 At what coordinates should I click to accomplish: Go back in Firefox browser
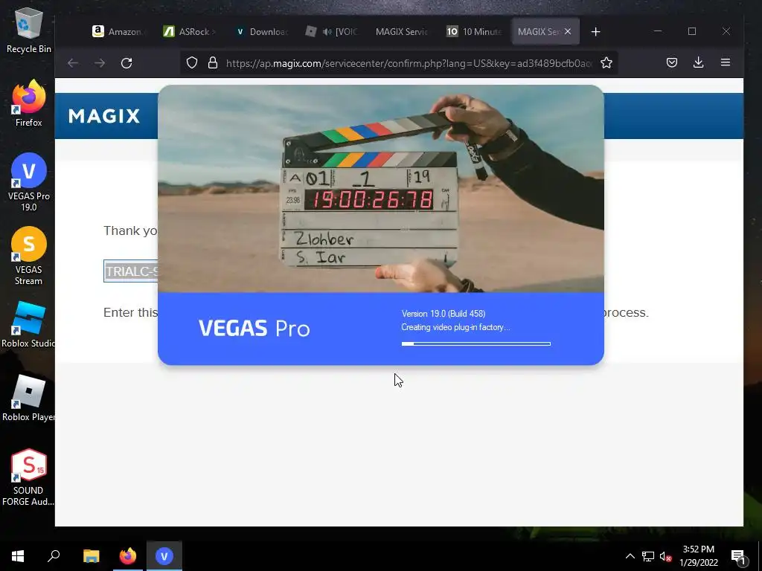[x=73, y=62]
